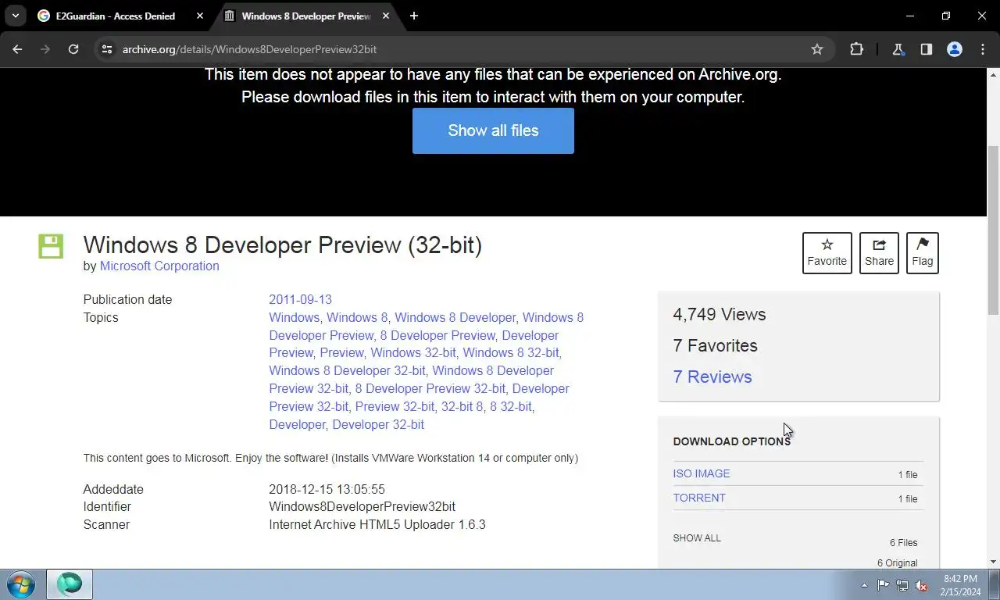Screen dimensions: 1000x600
Task: Click the taskbar browser app icon
Action: click(x=70, y=584)
